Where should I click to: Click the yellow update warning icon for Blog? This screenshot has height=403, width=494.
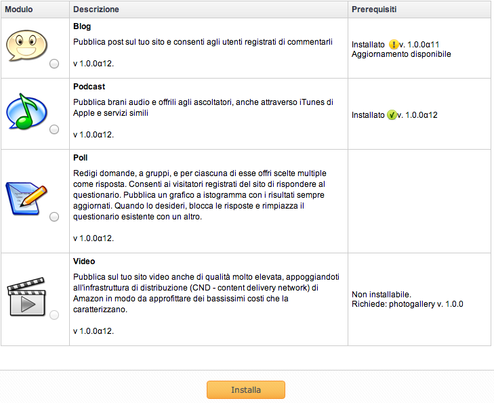[x=393, y=45]
